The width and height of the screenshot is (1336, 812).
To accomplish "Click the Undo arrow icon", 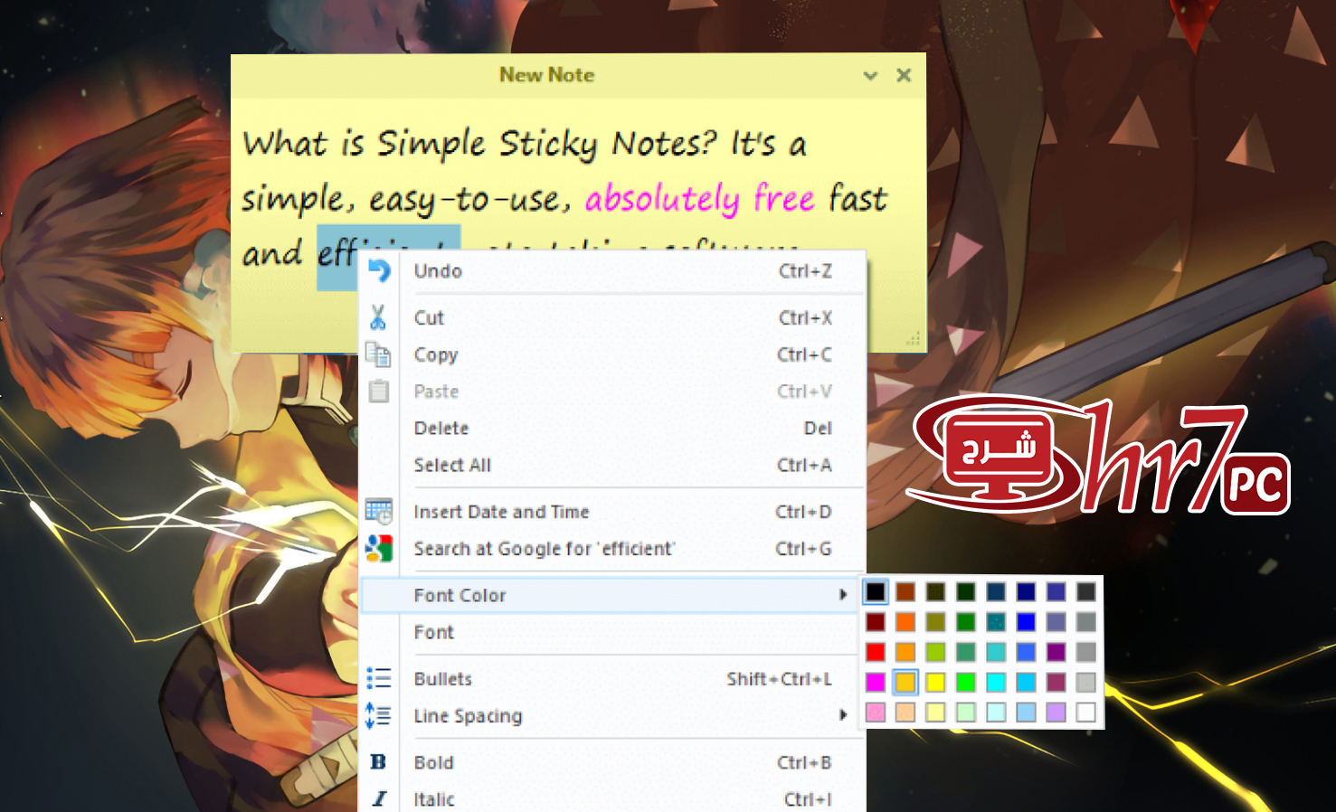I will pyautogui.click(x=379, y=270).
